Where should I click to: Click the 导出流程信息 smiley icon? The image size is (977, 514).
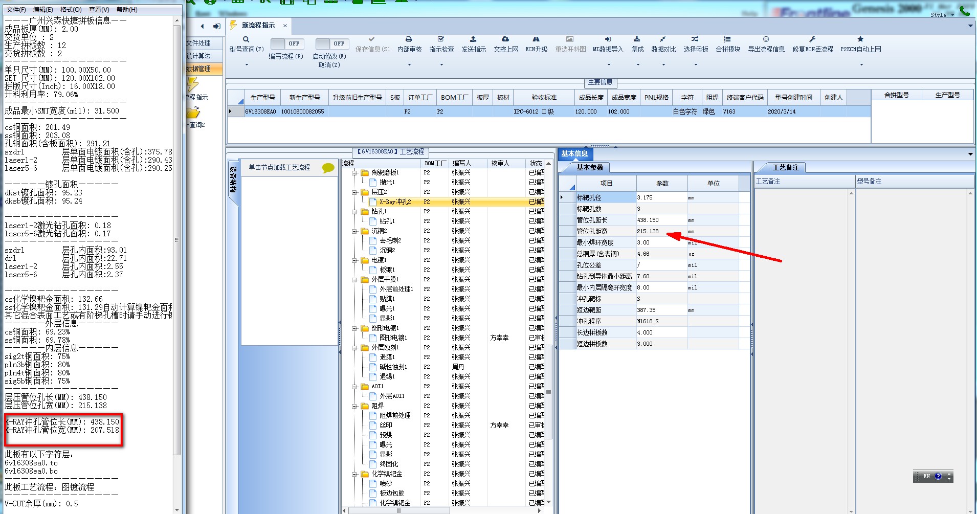(x=766, y=39)
